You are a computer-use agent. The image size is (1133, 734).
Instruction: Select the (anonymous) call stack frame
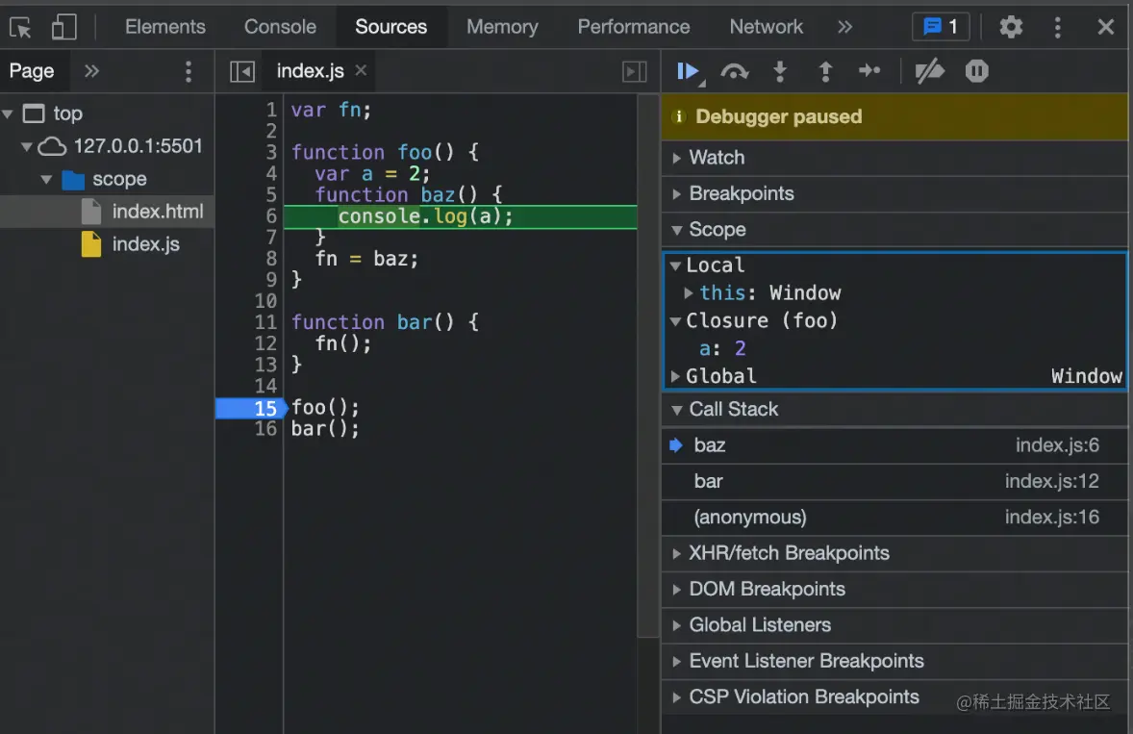coord(894,518)
